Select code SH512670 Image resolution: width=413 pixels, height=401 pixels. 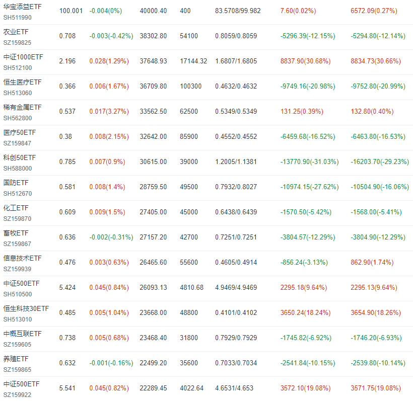(x=18, y=194)
